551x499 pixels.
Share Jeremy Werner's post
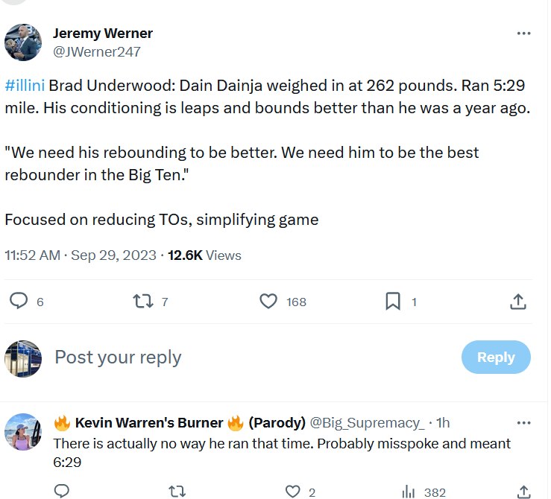coord(518,302)
